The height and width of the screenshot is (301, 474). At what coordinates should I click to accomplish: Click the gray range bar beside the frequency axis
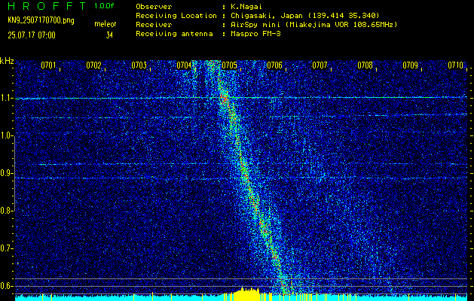[x=15, y=173]
